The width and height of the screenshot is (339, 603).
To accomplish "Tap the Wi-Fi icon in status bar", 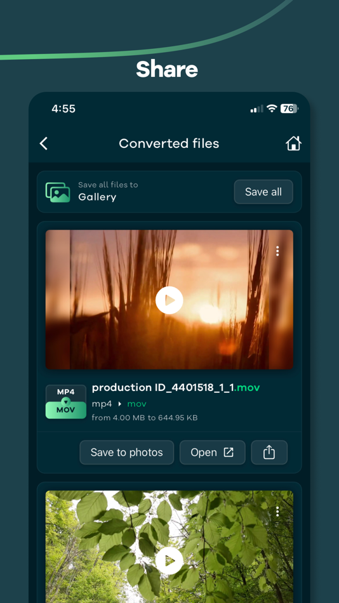I will (x=272, y=109).
